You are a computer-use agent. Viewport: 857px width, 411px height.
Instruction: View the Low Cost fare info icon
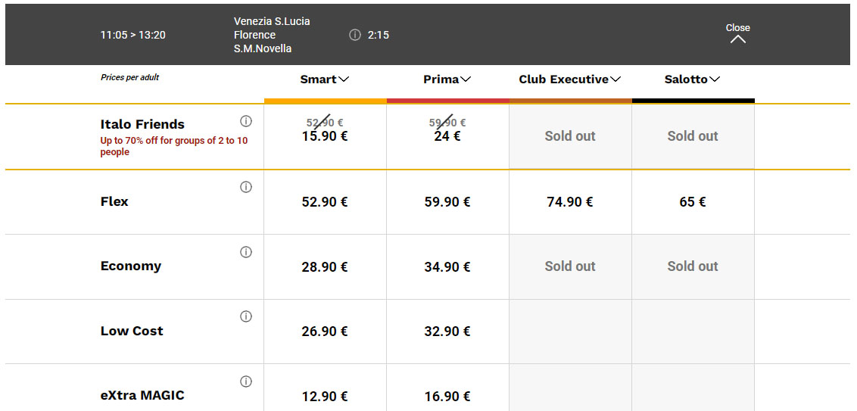pyautogui.click(x=246, y=316)
